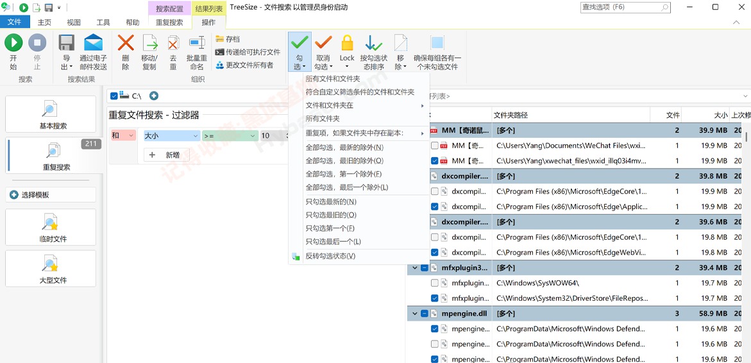
Task: Click the green 开始 start search icon
Action: 13,42
